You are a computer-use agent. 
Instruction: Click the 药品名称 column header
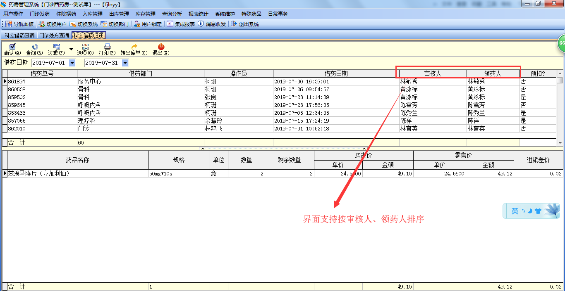pyautogui.click(x=78, y=160)
